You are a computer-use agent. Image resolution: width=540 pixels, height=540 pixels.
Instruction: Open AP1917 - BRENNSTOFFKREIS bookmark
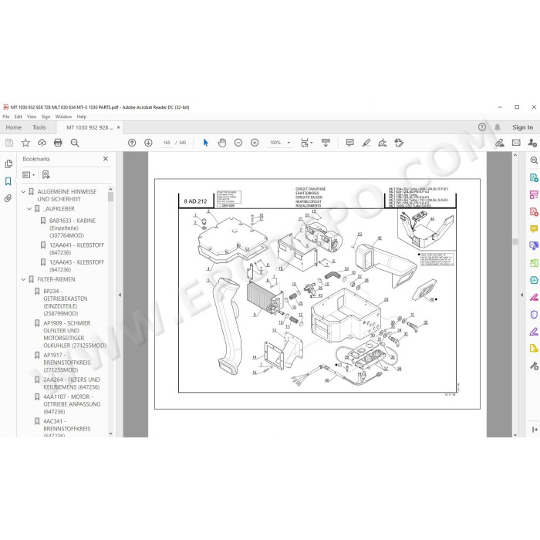coord(67,363)
